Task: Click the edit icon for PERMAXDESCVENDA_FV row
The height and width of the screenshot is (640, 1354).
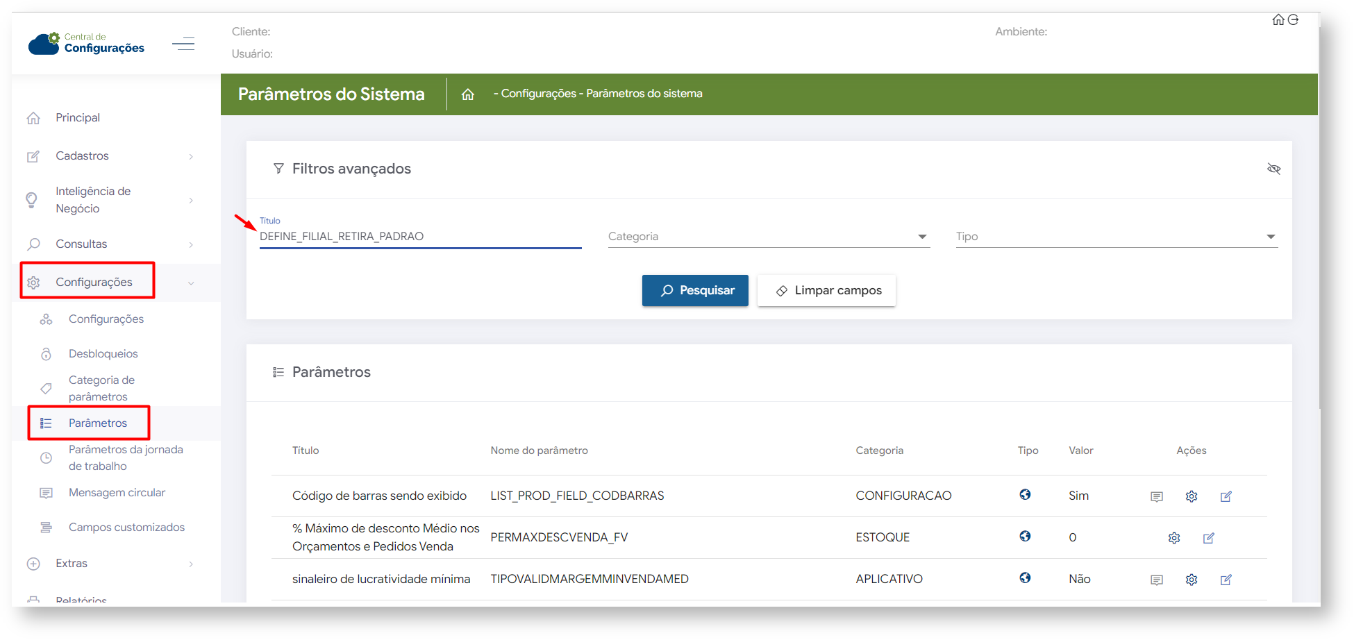Action: click(x=1209, y=538)
